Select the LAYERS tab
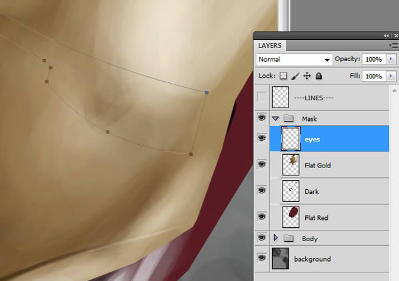The height and width of the screenshot is (281, 399). point(270,46)
